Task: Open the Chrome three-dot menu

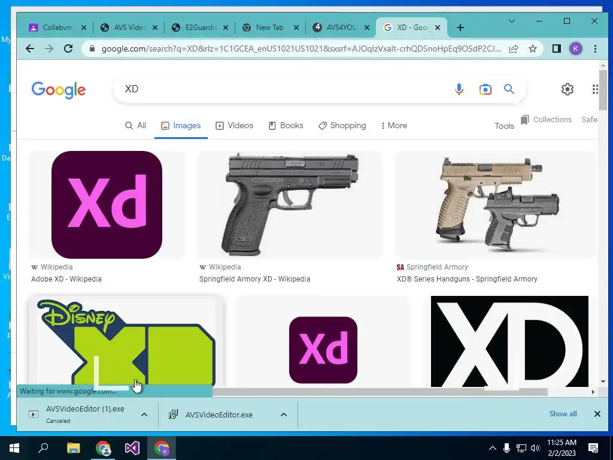Action: coord(595,49)
